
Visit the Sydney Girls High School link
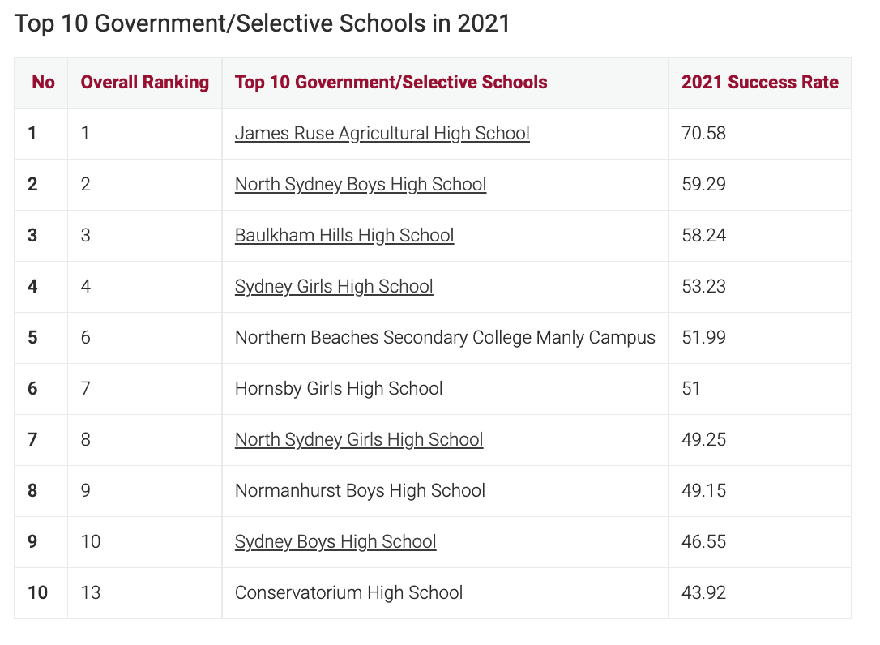pos(334,287)
